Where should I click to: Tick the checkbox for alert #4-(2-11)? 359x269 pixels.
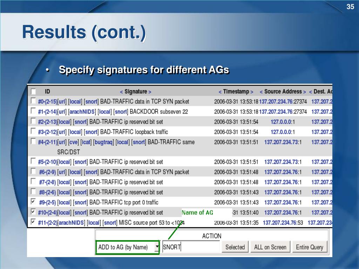click(33, 141)
